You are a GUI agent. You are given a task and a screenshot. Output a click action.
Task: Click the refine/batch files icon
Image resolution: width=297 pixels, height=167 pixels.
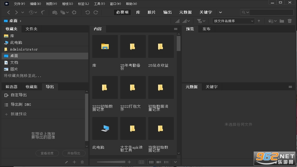tap(63, 12)
